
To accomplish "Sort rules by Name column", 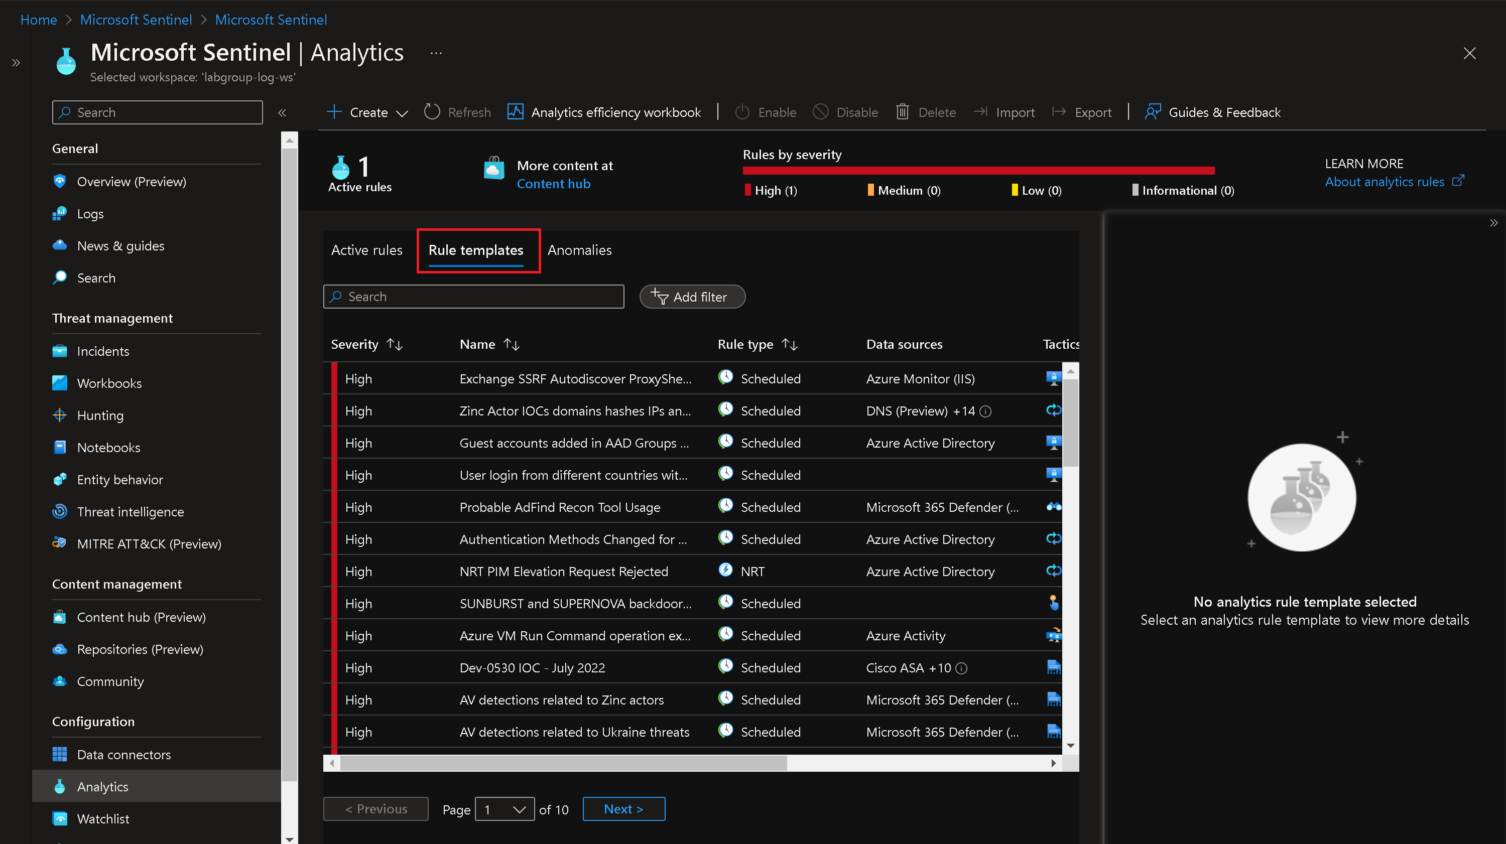I will point(489,344).
